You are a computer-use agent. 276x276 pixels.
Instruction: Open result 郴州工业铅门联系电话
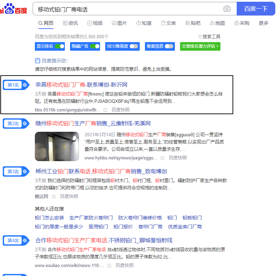[101, 171]
